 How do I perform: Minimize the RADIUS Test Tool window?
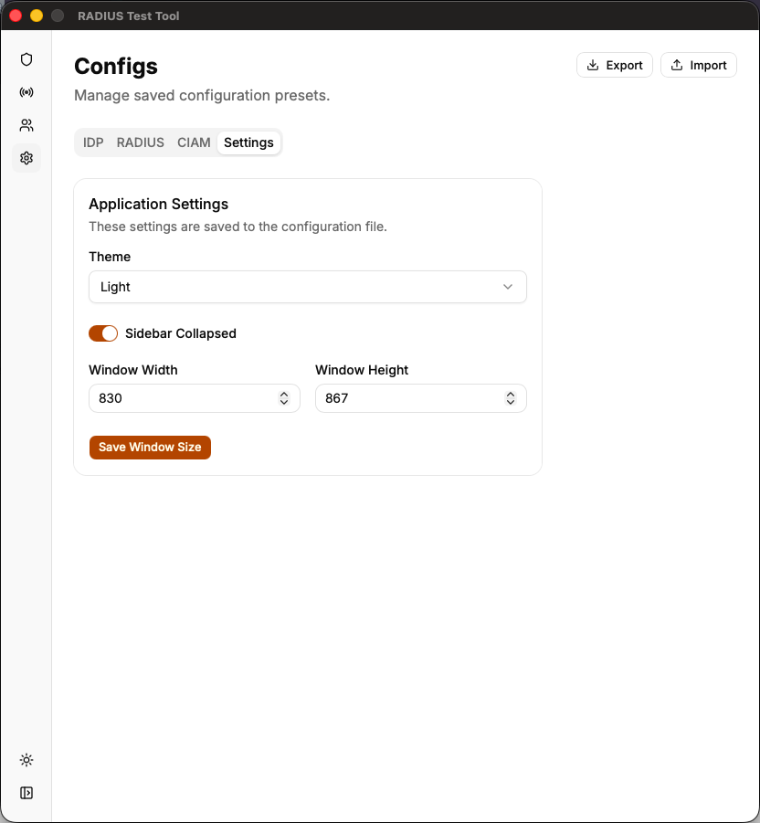pyautogui.click(x=37, y=16)
